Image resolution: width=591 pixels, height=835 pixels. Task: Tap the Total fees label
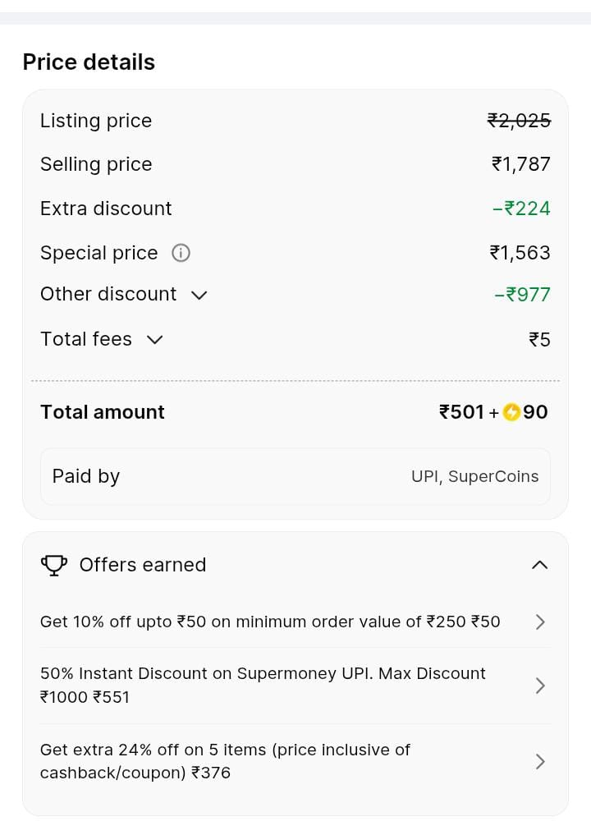(86, 339)
